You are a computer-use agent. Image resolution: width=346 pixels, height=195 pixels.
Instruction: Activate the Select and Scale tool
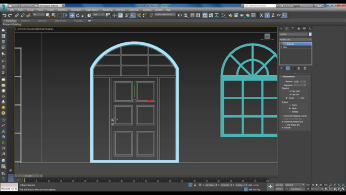coord(83,15)
